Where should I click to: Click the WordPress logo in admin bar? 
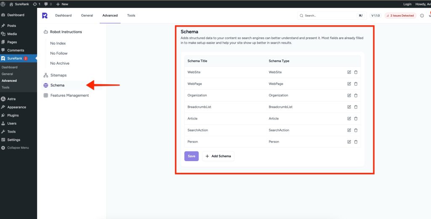(3, 4)
